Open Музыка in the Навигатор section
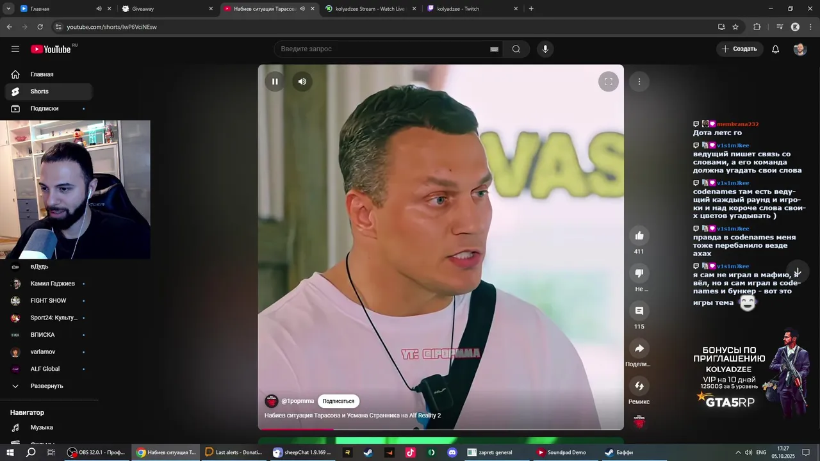 pyautogui.click(x=49, y=427)
